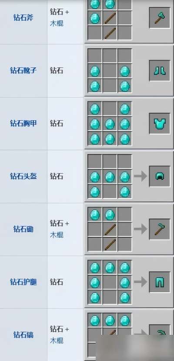The width and height of the screenshot is (174, 361).
Task: Click 木棍 link in diamond pickaxe row
Action: [57, 340]
